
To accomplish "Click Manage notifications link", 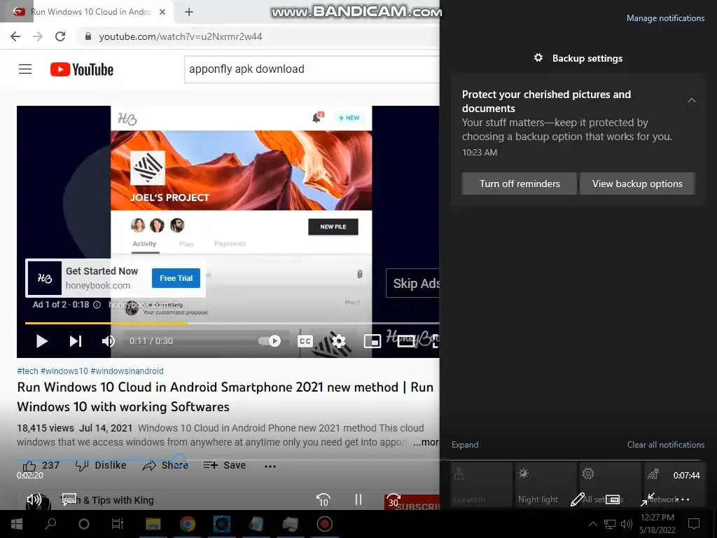I will pos(665,18).
